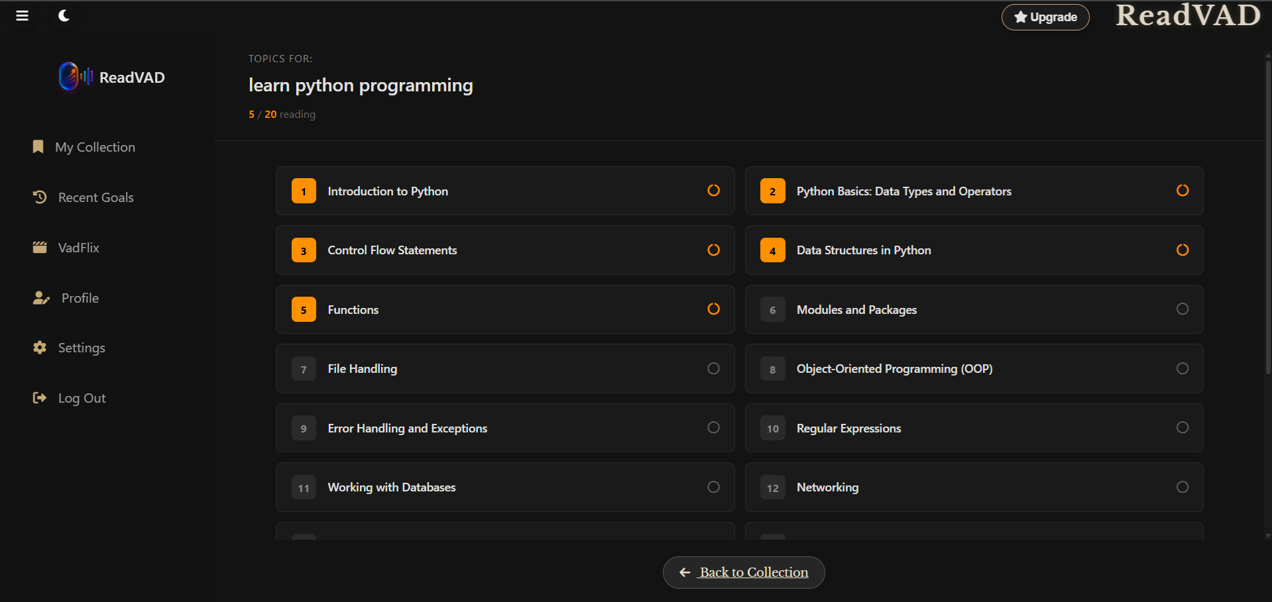Click the history icon beside Recent Goals

tap(40, 197)
